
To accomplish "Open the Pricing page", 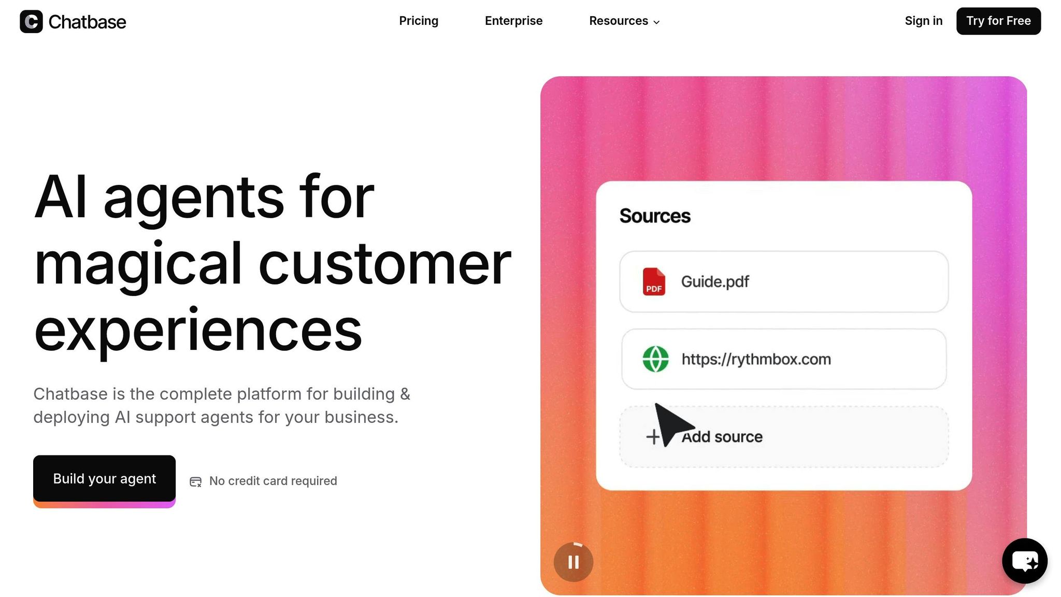I will [419, 21].
